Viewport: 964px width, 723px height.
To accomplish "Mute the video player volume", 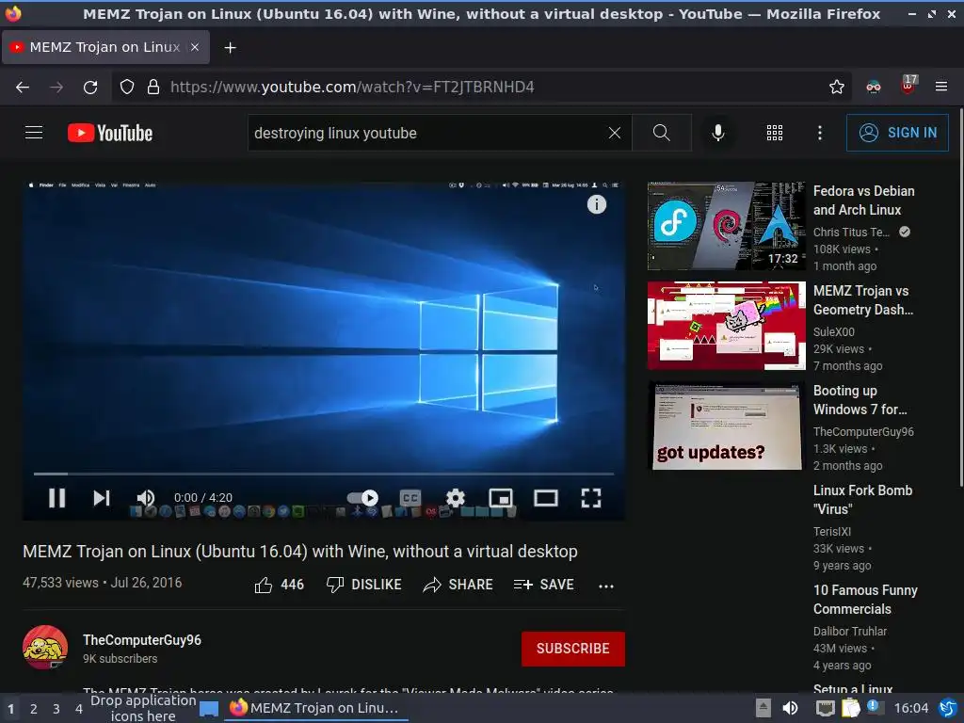I will click(146, 498).
